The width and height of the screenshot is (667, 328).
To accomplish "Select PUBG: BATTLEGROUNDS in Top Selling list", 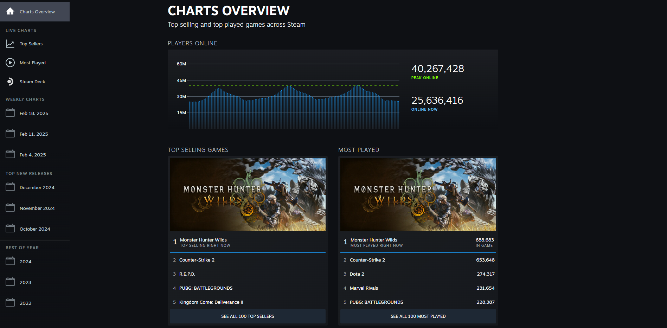I will (248, 288).
